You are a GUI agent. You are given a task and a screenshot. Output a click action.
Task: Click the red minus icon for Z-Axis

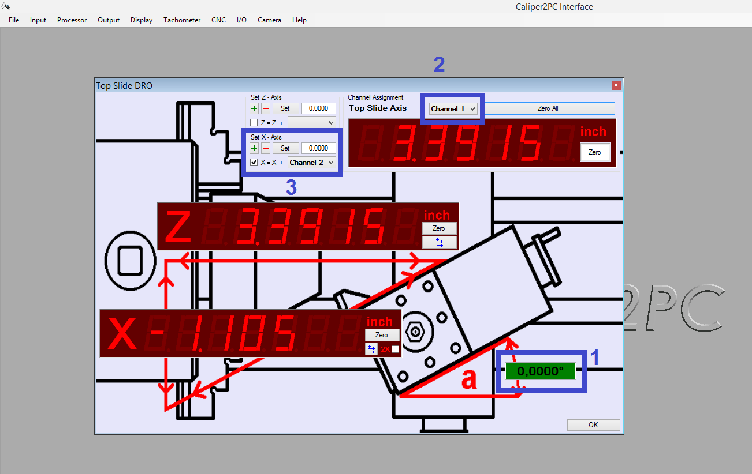pyautogui.click(x=266, y=108)
